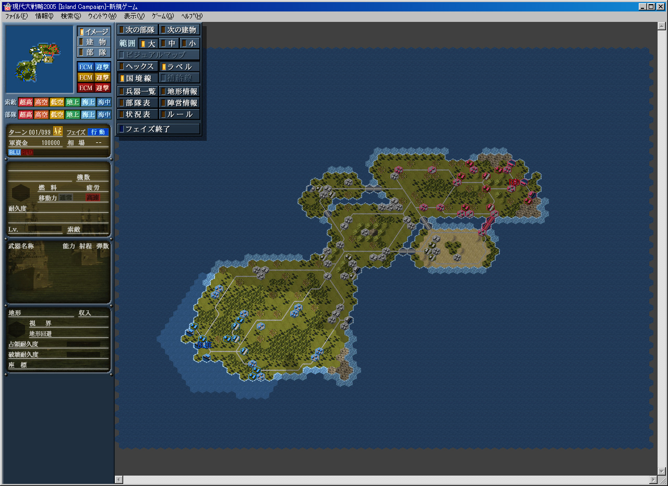
Task: Toggle 高空 layer in the 索敵 row
Action: (x=42, y=102)
